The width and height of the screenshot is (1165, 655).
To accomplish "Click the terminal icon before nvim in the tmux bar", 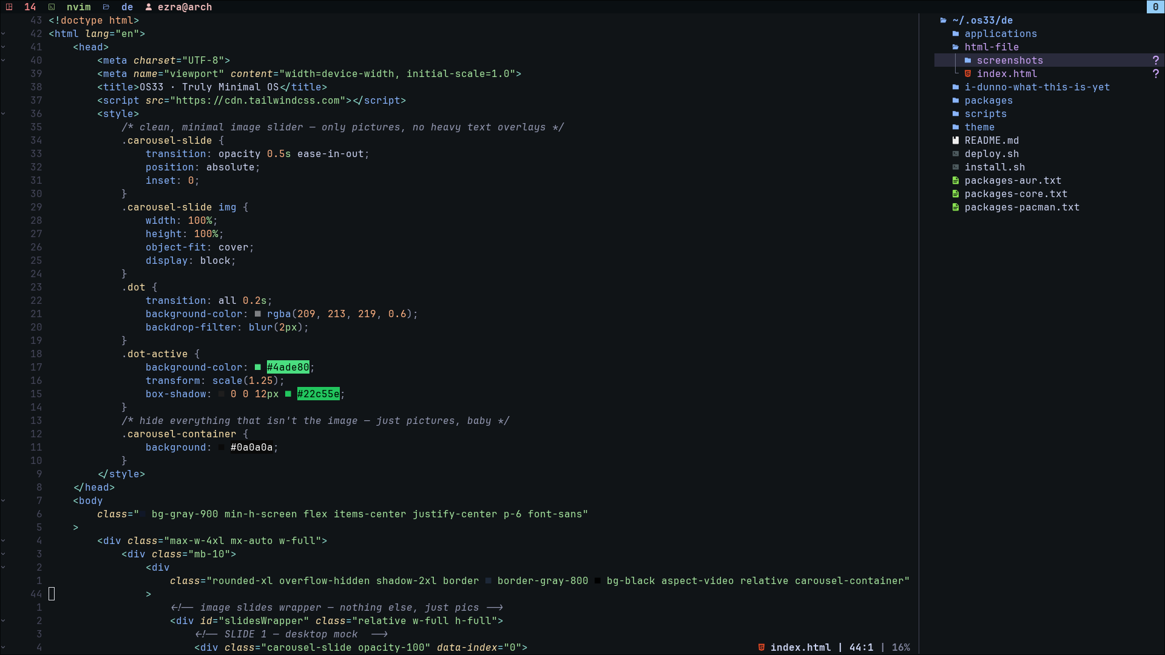I will tap(52, 7).
